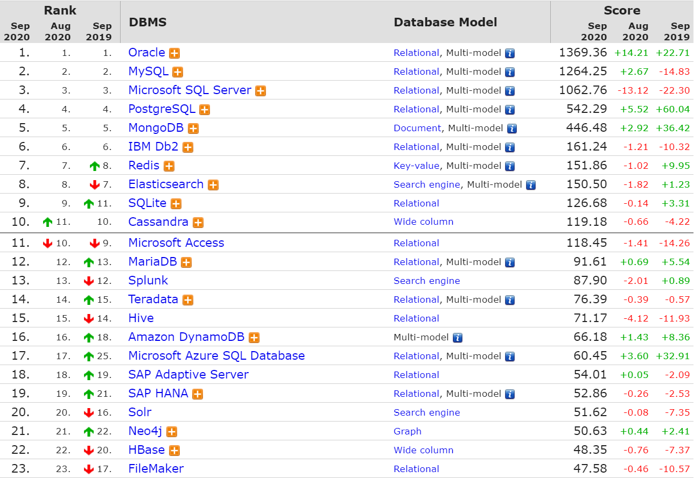
Task: Click the Database Model column header
Action: [x=446, y=22]
